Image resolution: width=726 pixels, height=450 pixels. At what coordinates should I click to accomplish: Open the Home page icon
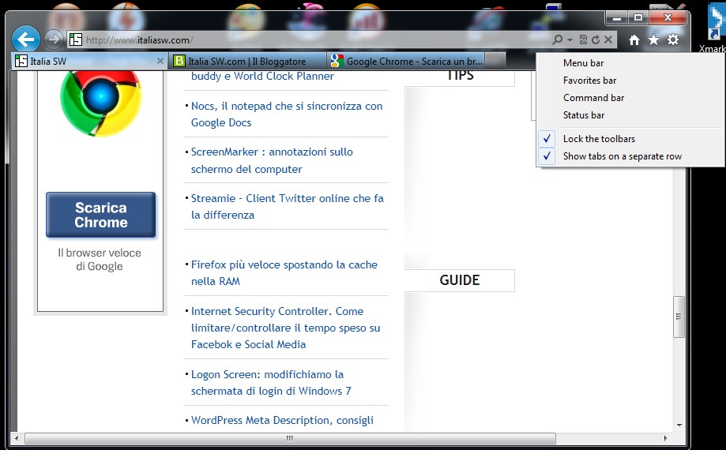coord(634,40)
